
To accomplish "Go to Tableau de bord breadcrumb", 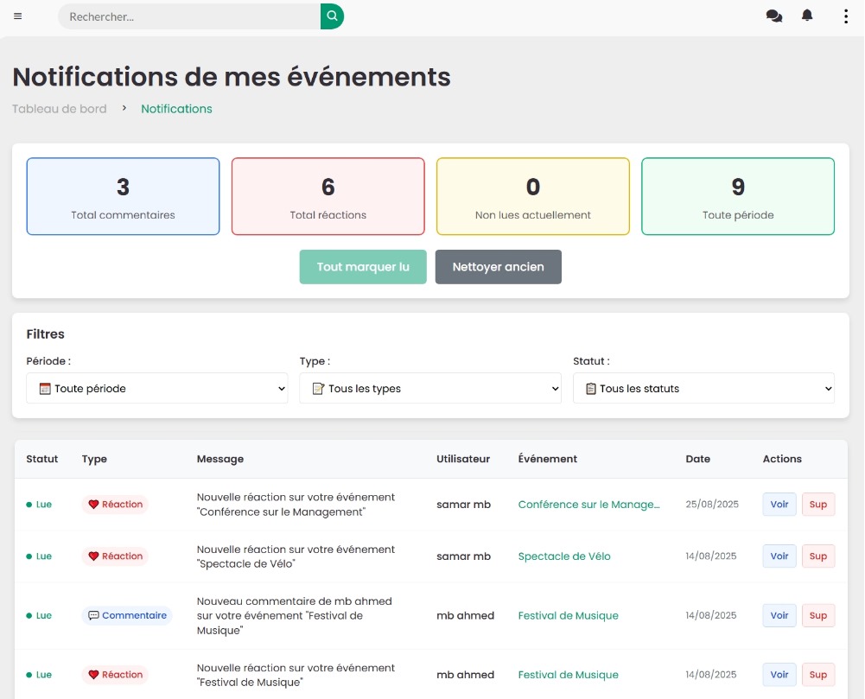I will [x=60, y=109].
